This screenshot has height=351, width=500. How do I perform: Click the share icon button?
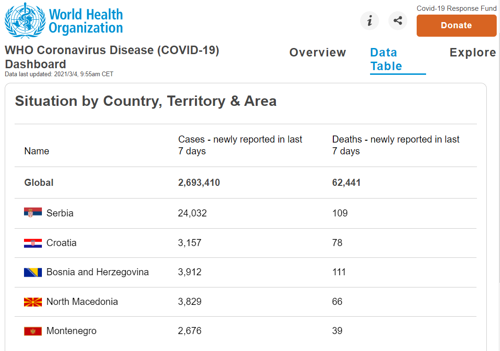(398, 21)
